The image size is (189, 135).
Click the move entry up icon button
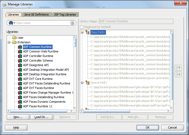(178, 68)
